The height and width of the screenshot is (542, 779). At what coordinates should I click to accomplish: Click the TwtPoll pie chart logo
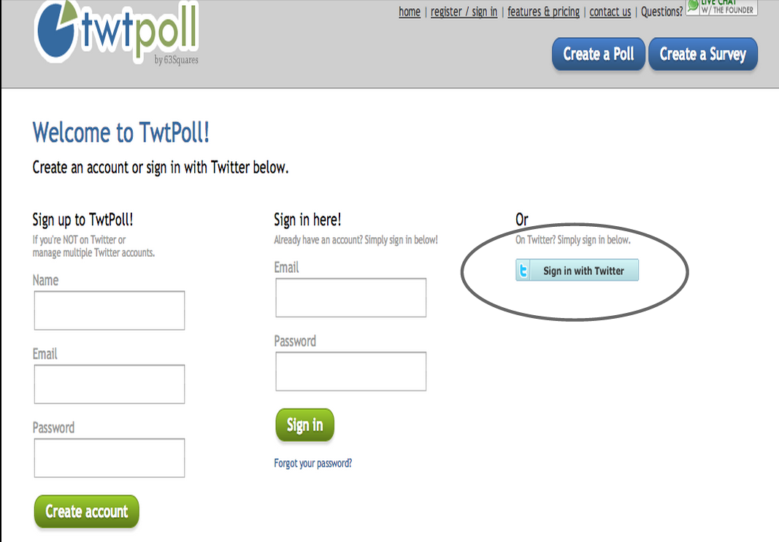tap(55, 31)
